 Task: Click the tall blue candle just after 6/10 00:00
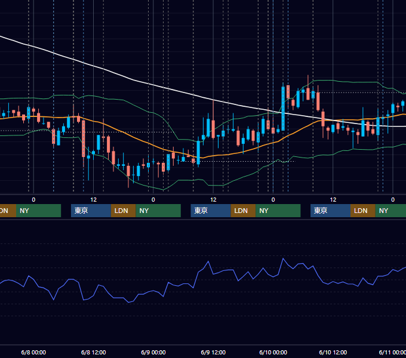283,109
